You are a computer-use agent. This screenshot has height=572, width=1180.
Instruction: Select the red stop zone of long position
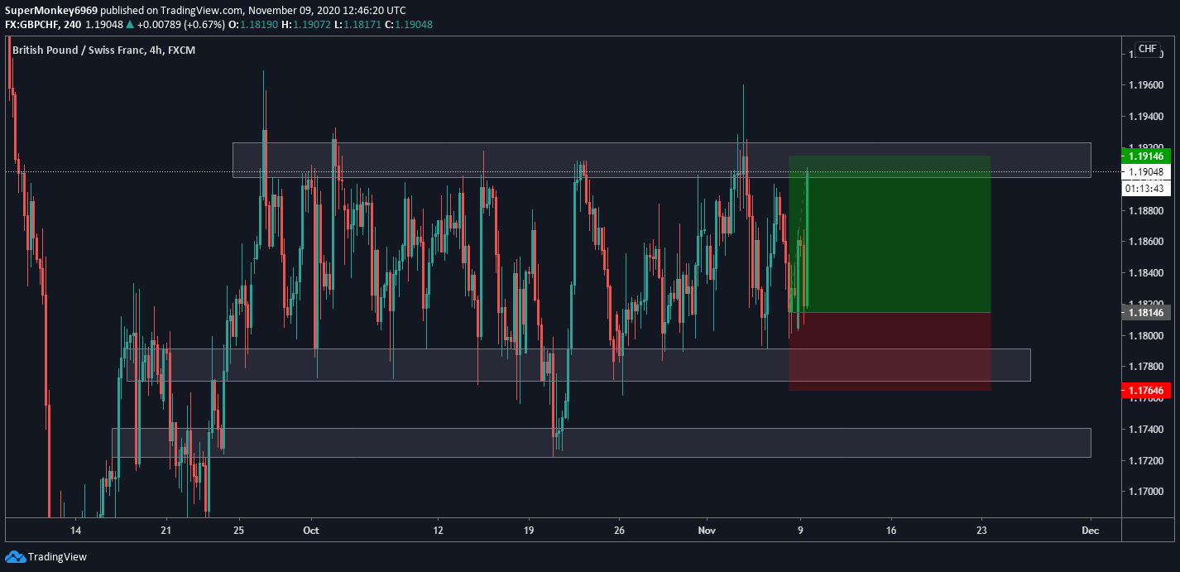890,351
